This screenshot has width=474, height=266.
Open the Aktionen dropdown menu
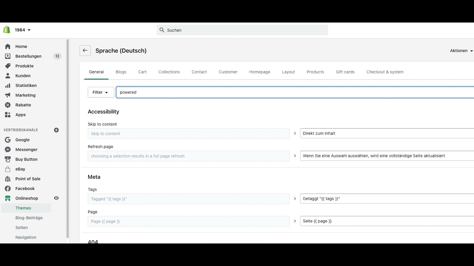click(x=461, y=51)
